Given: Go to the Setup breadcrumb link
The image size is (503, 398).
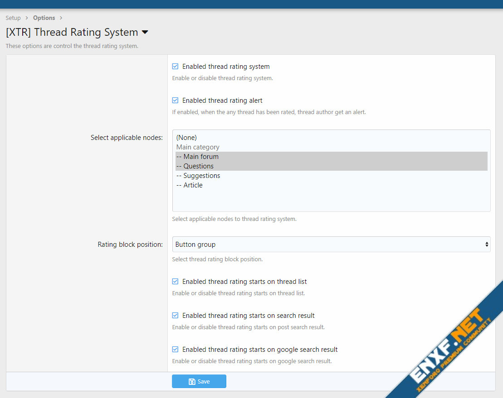Looking at the screenshot, I should [x=13, y=18].
